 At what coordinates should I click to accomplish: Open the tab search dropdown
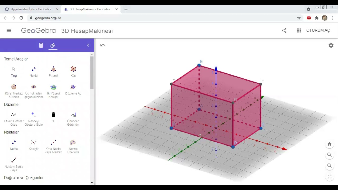[x=308, y=9]
